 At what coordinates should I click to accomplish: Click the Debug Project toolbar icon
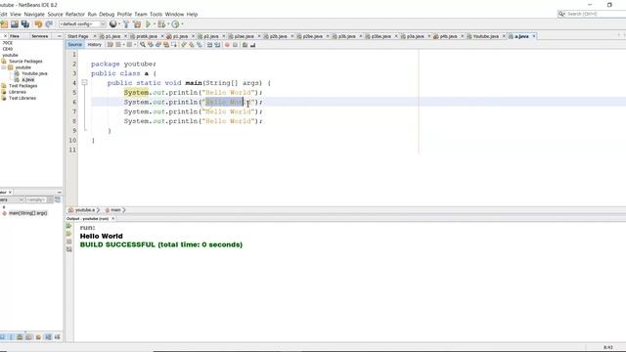tap(161, 24)
